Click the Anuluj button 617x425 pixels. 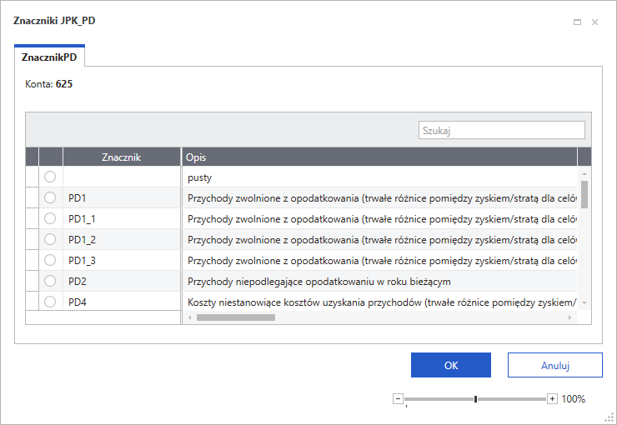(x=554, y=365)
